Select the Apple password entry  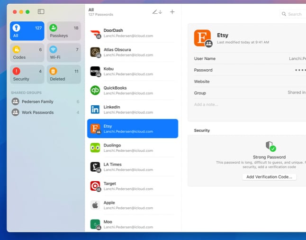tap(133, 205)
